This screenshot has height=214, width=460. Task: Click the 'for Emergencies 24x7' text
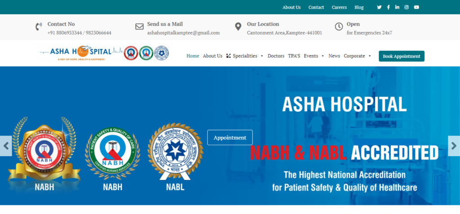click(369, 33)
